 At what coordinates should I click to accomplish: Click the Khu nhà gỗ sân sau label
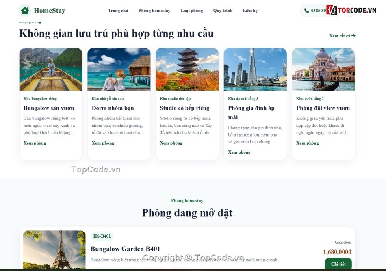pyautogui.click(x=108, y=98)
